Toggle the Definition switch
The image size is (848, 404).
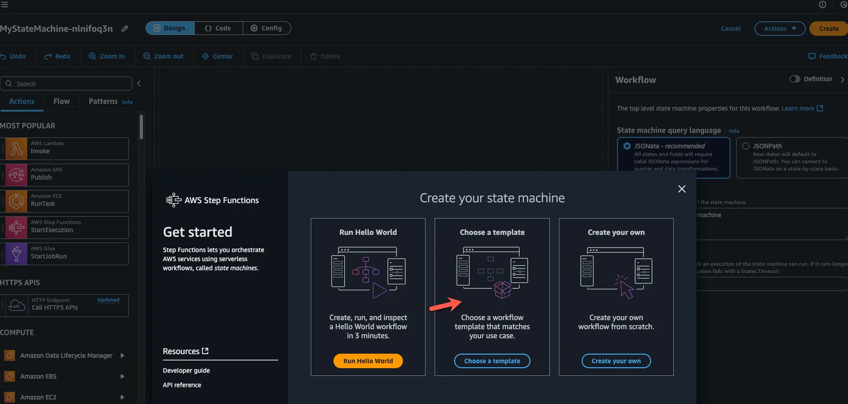[x=794, y=79]
